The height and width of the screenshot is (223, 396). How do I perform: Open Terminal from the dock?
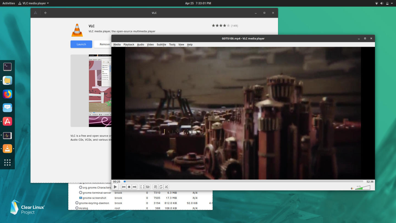[7, 67]
